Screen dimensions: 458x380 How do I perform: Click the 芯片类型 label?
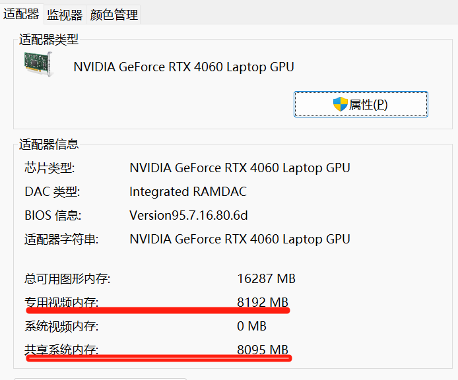point(49,168)
